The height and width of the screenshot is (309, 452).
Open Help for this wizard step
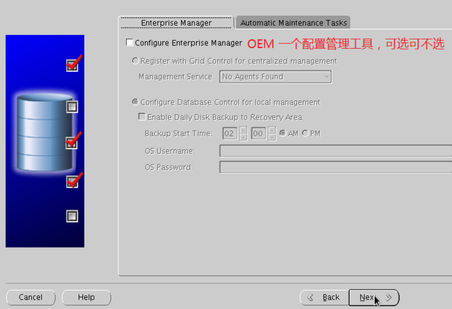86,297
